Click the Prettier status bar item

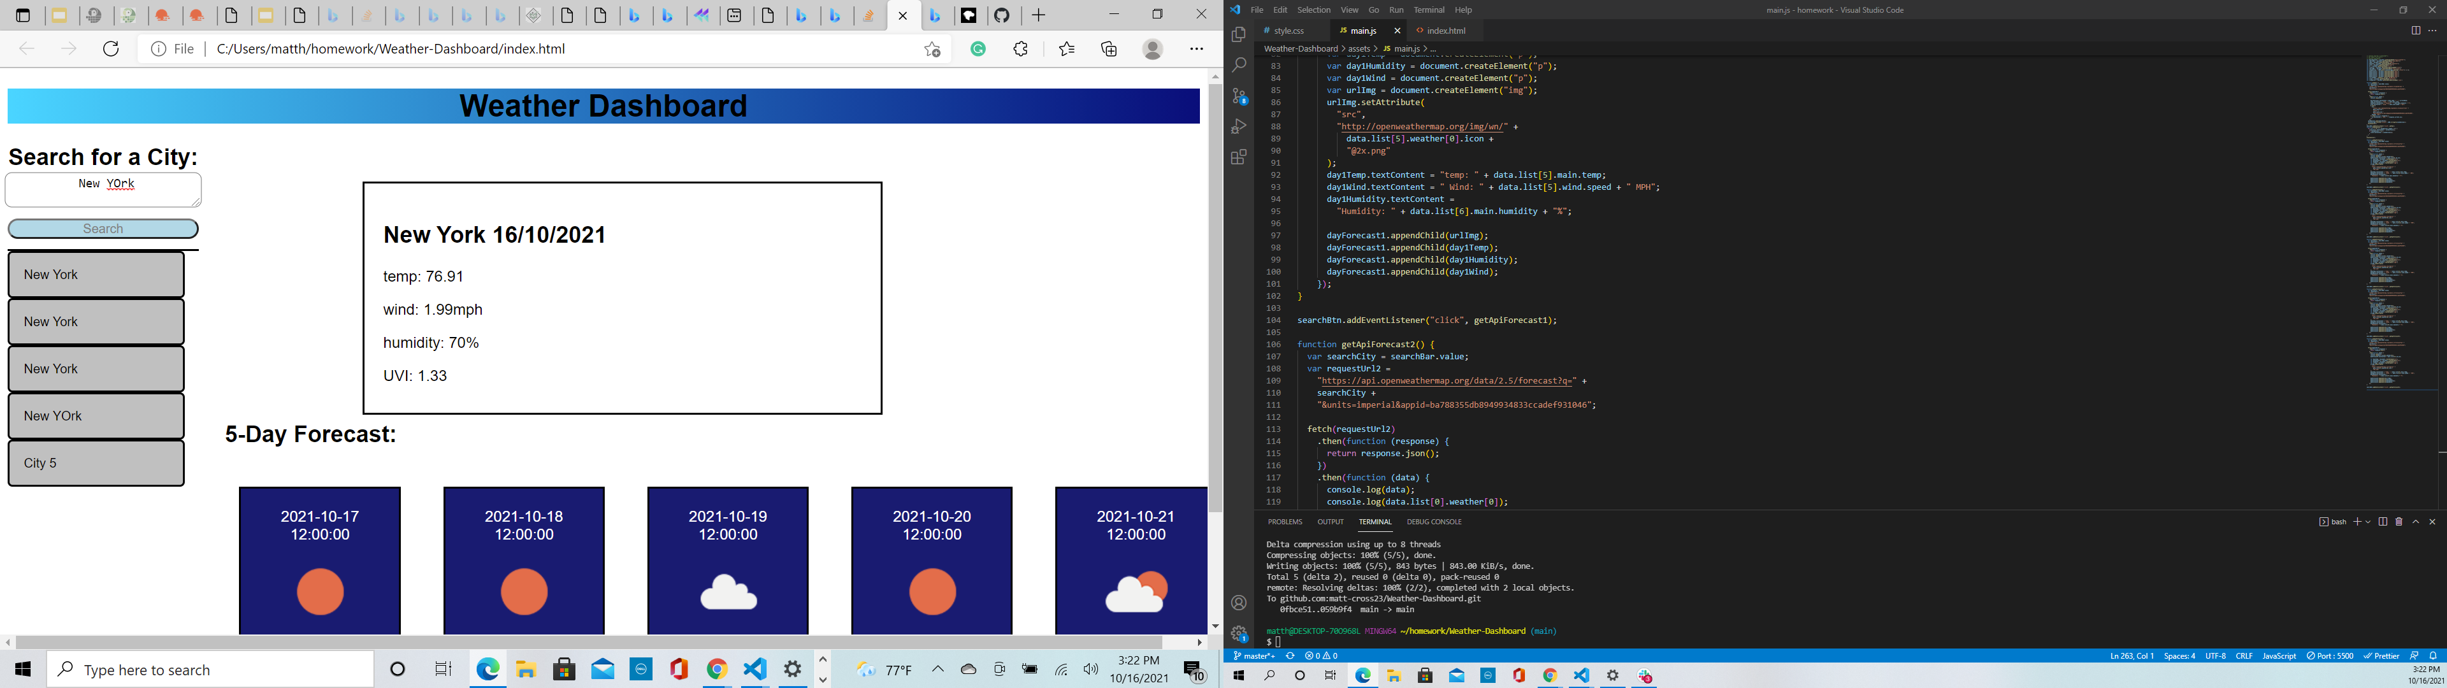pyautogui.click(x=2381, y=656)
